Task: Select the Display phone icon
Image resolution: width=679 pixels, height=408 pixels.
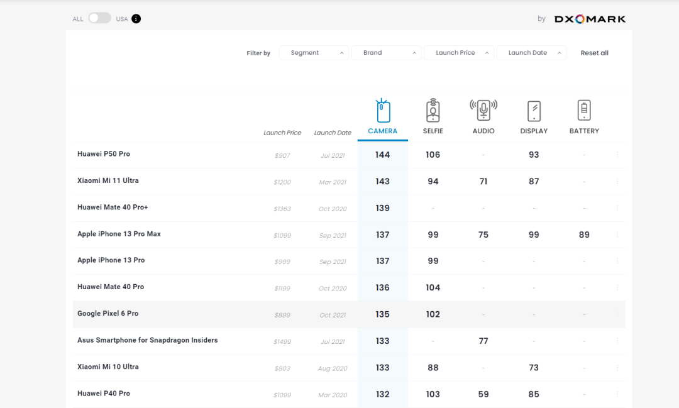Action: click(x=534, y=111)
